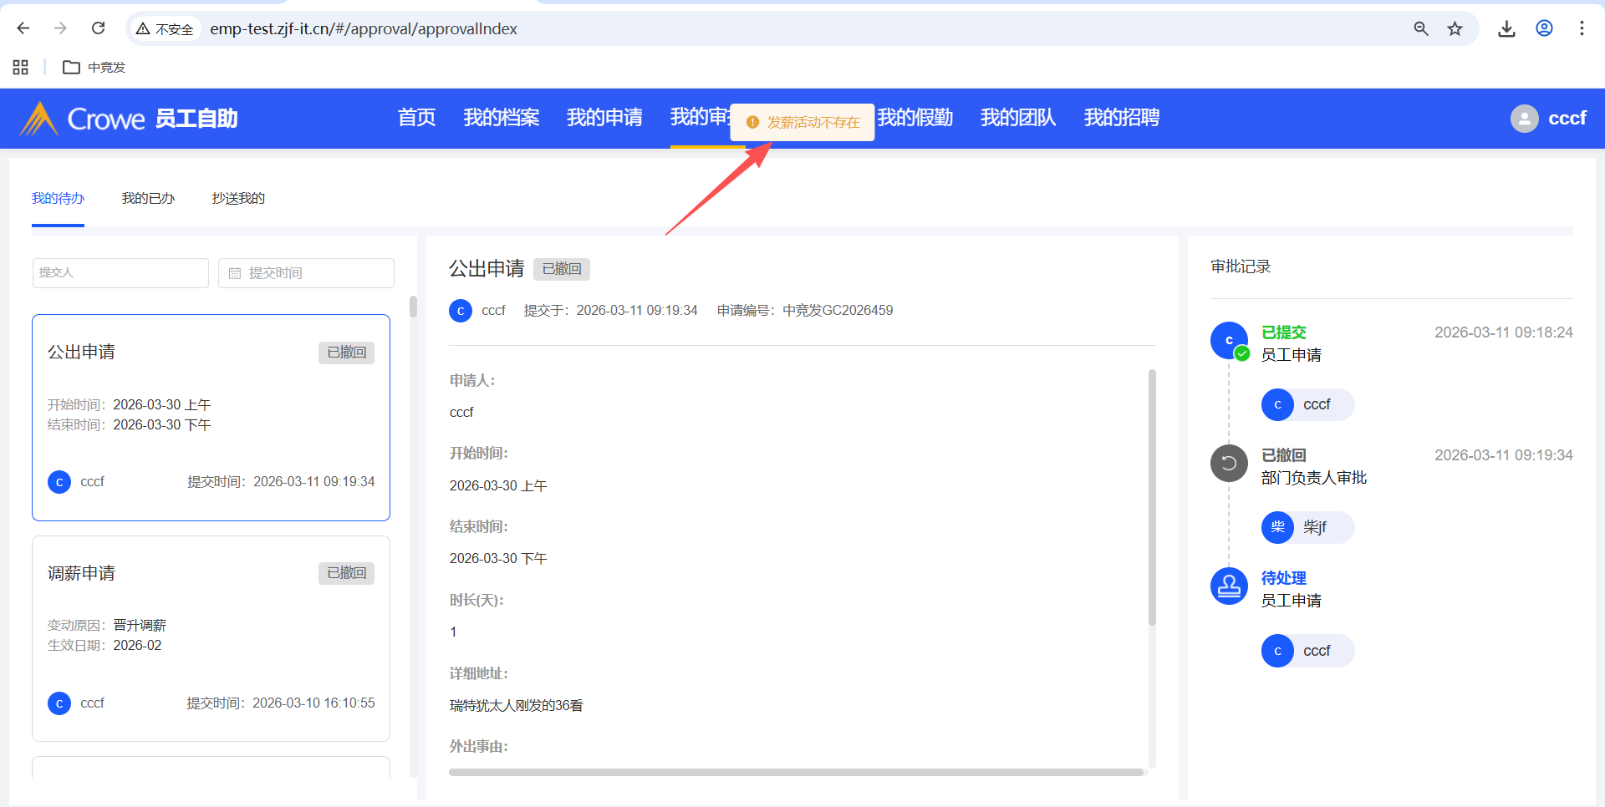Click the cccf chip under 已提交 step
Image resolution: width=1605 pixels, height=807 pixels.
(x=1307, y=405)
